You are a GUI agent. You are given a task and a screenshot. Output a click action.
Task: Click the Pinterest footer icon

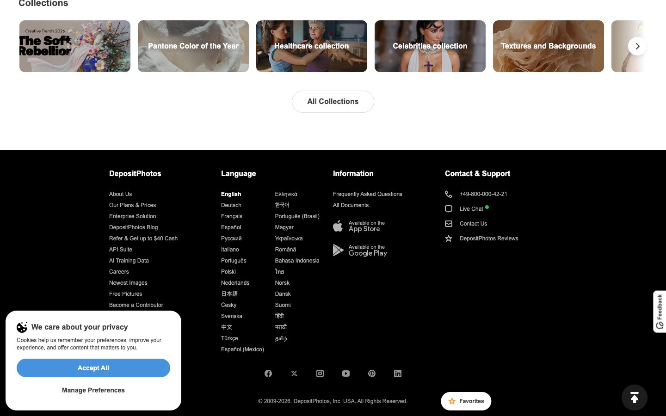click(372, 373)
